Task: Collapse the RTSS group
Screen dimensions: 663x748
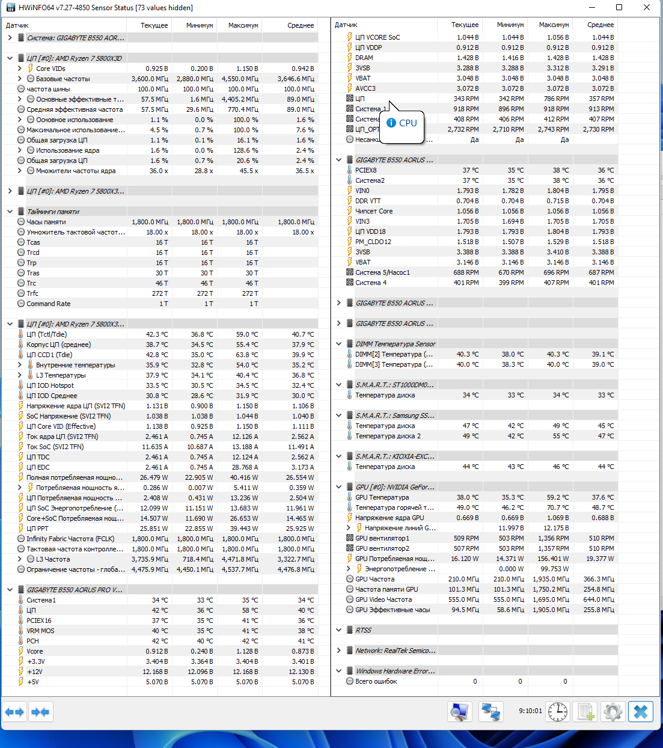Action: tap(338, 630)
